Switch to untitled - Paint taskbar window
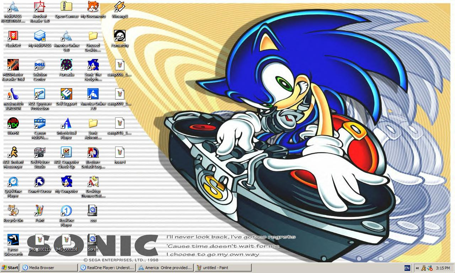 tap(223, 268)
